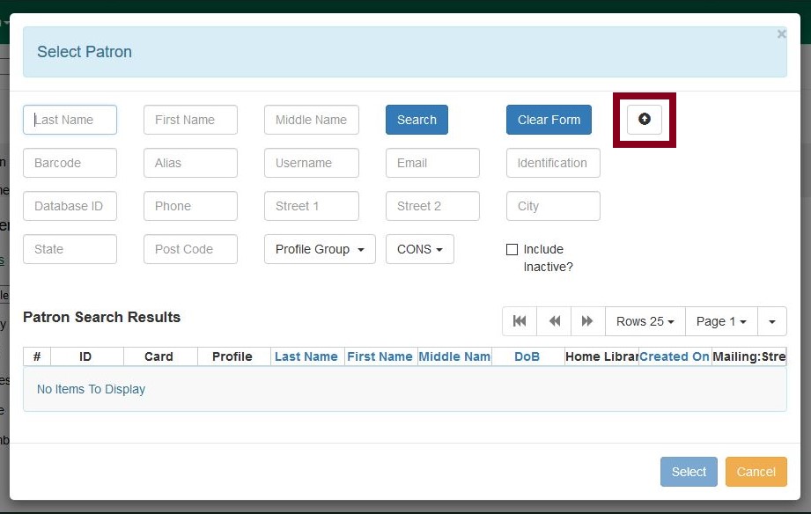Sort results by First Name column
The image size is (811, 514).
pyautogui.click(x=380, y=356)
